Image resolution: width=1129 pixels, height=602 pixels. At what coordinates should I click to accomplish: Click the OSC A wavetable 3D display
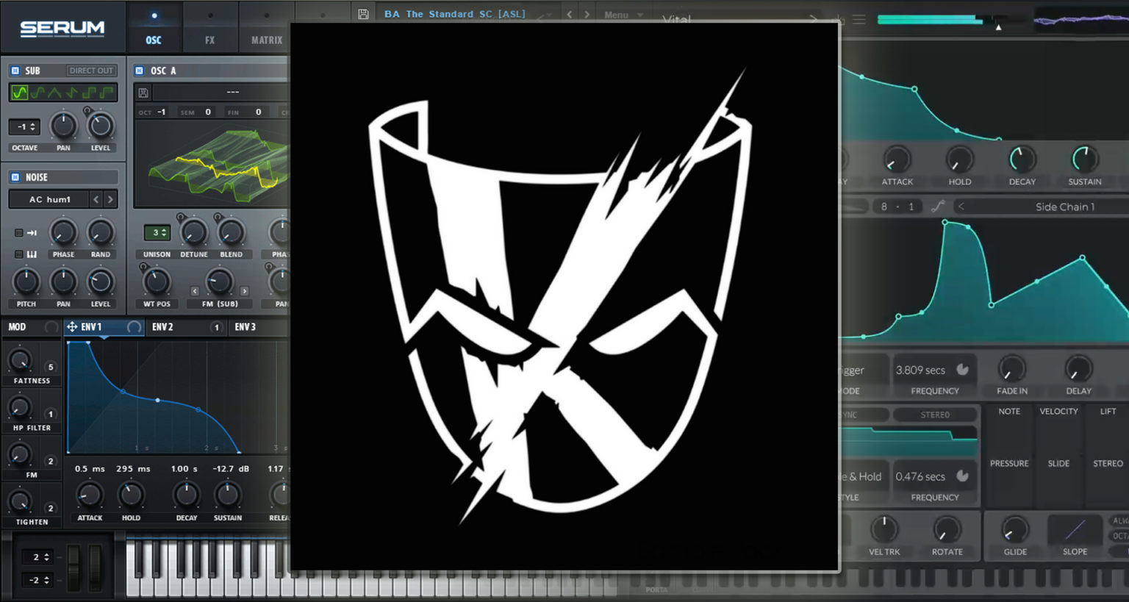213,165
